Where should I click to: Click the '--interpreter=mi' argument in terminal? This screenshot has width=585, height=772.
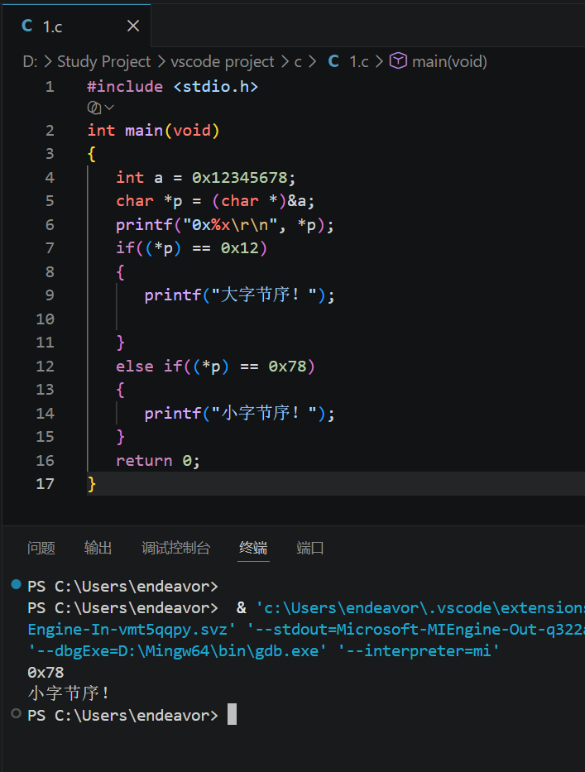(419, 651)
